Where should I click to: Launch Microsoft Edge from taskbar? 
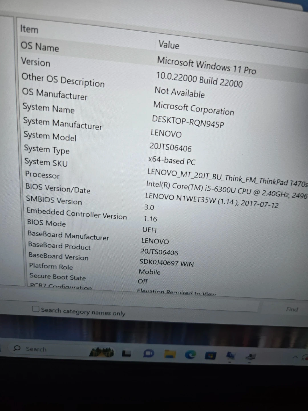(190, 354)
